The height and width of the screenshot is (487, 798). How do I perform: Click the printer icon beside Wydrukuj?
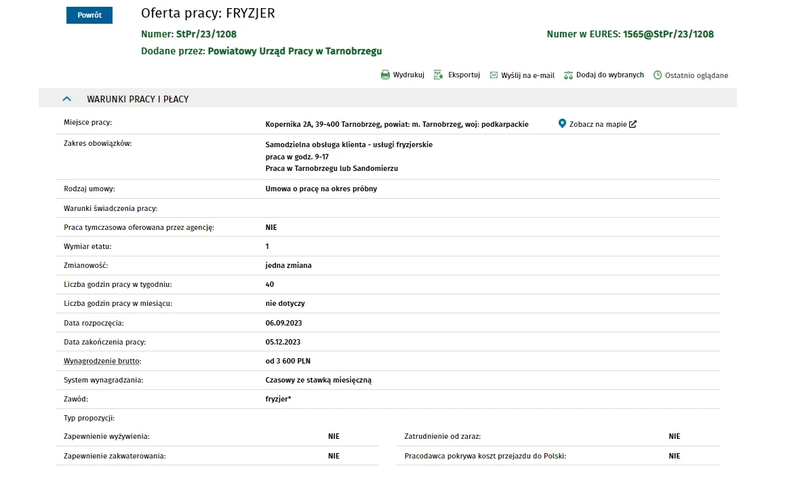click(x=385, y=75)
